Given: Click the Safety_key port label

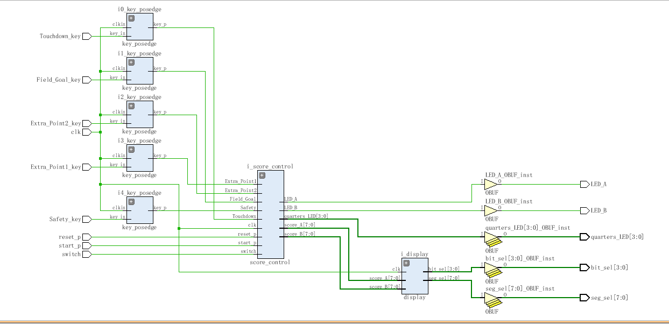Looking at the screenshot, I should click(x=65, y=219).
